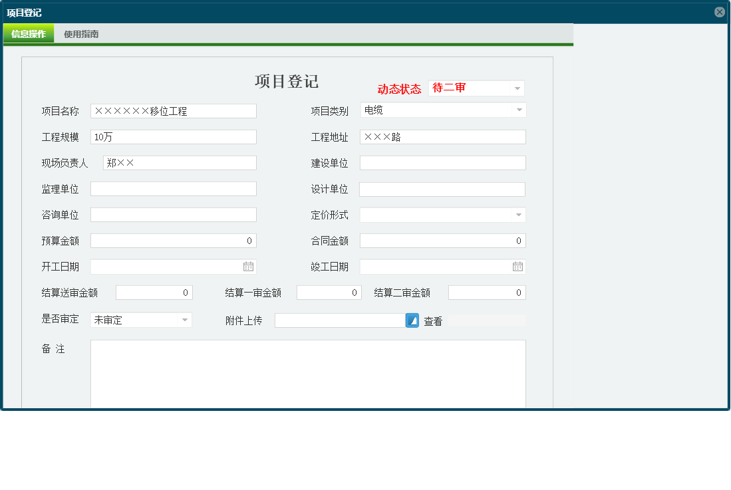Image resolution: width=731 pixels, height=490 pixels.
Task: Click into the 项目名称 input field
Action: [x=173, y=110]
